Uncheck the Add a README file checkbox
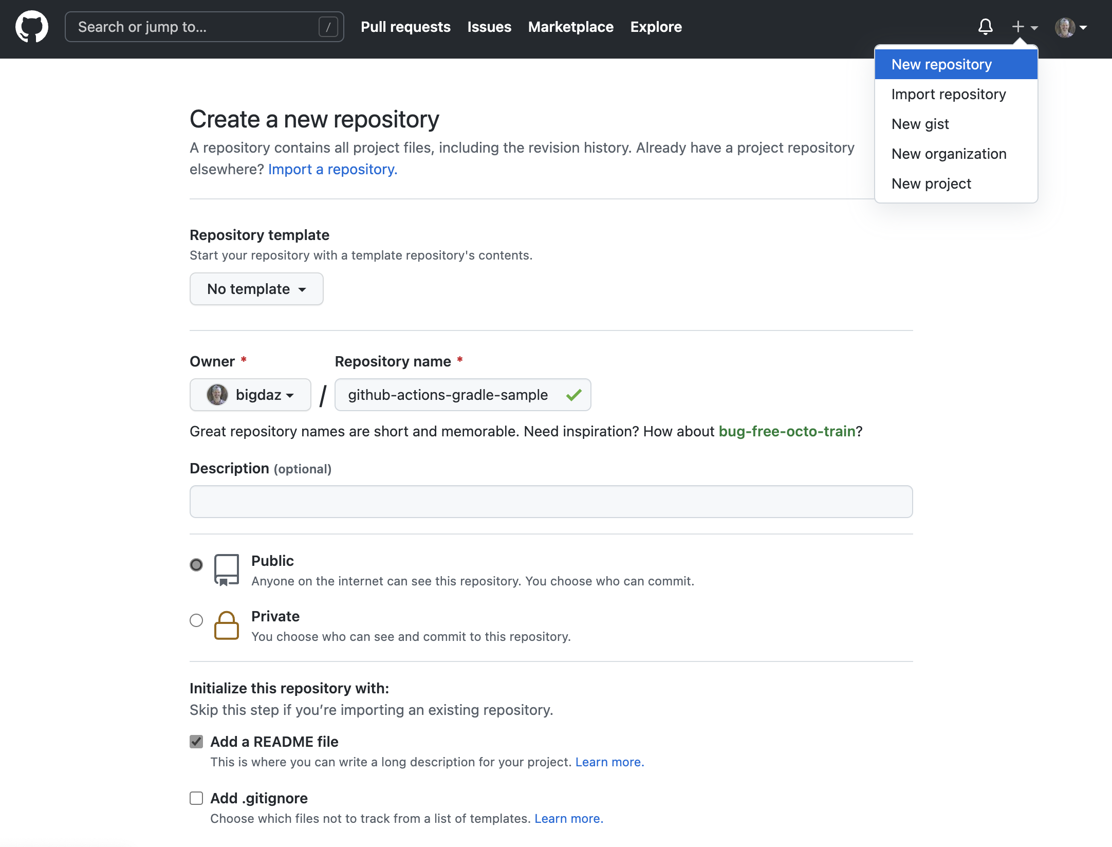The image size is (1112, 847). pyautogui.click(x=196, y=742)
